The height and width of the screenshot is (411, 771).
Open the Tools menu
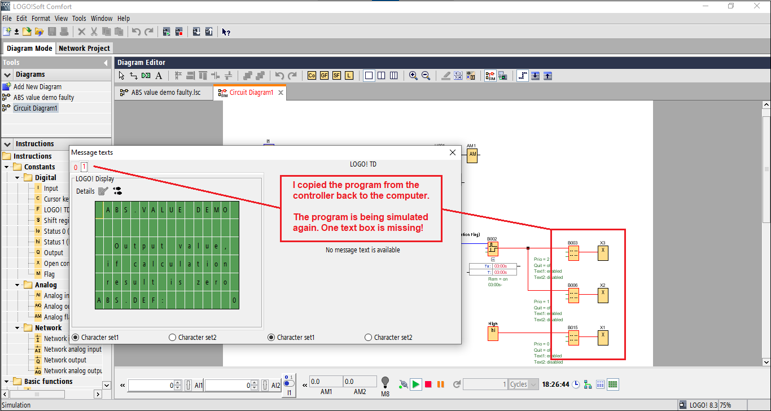pos(79,19)
